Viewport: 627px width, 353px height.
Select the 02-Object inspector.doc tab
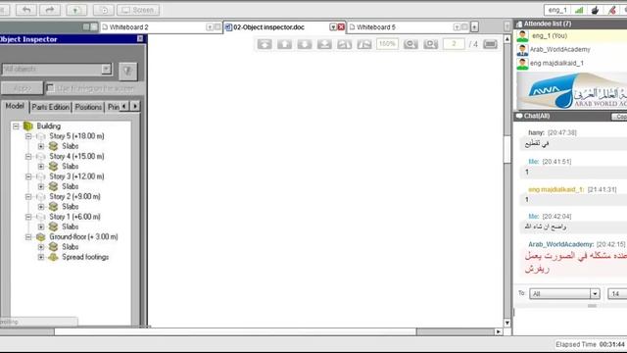pos(268,27)
